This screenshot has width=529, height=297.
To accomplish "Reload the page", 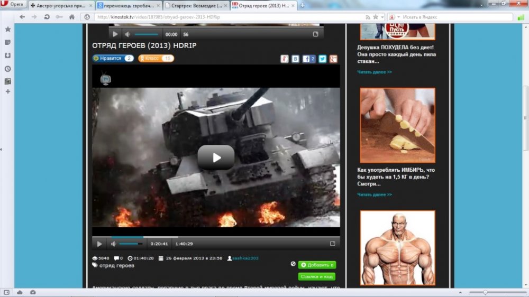I will click(x=47, y=17).
